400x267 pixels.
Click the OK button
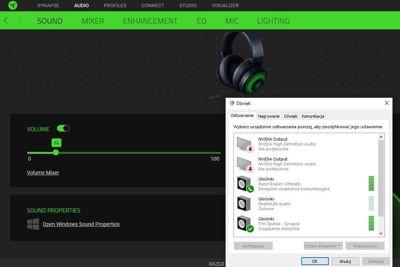point(315,261)
